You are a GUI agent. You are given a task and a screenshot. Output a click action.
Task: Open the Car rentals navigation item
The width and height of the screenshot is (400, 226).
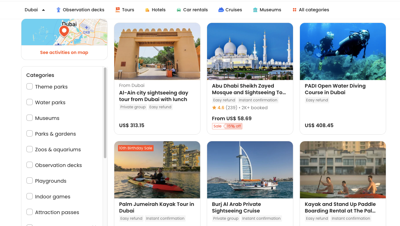(x=192, y=10)
